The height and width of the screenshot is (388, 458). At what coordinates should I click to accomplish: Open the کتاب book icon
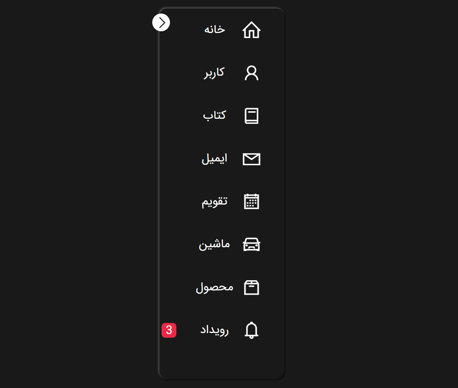(x=251, y=116)
